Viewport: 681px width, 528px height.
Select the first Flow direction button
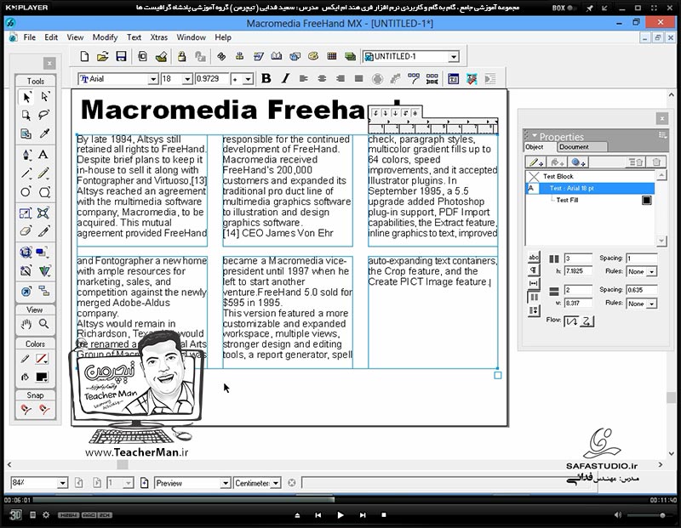pos(570,321)
